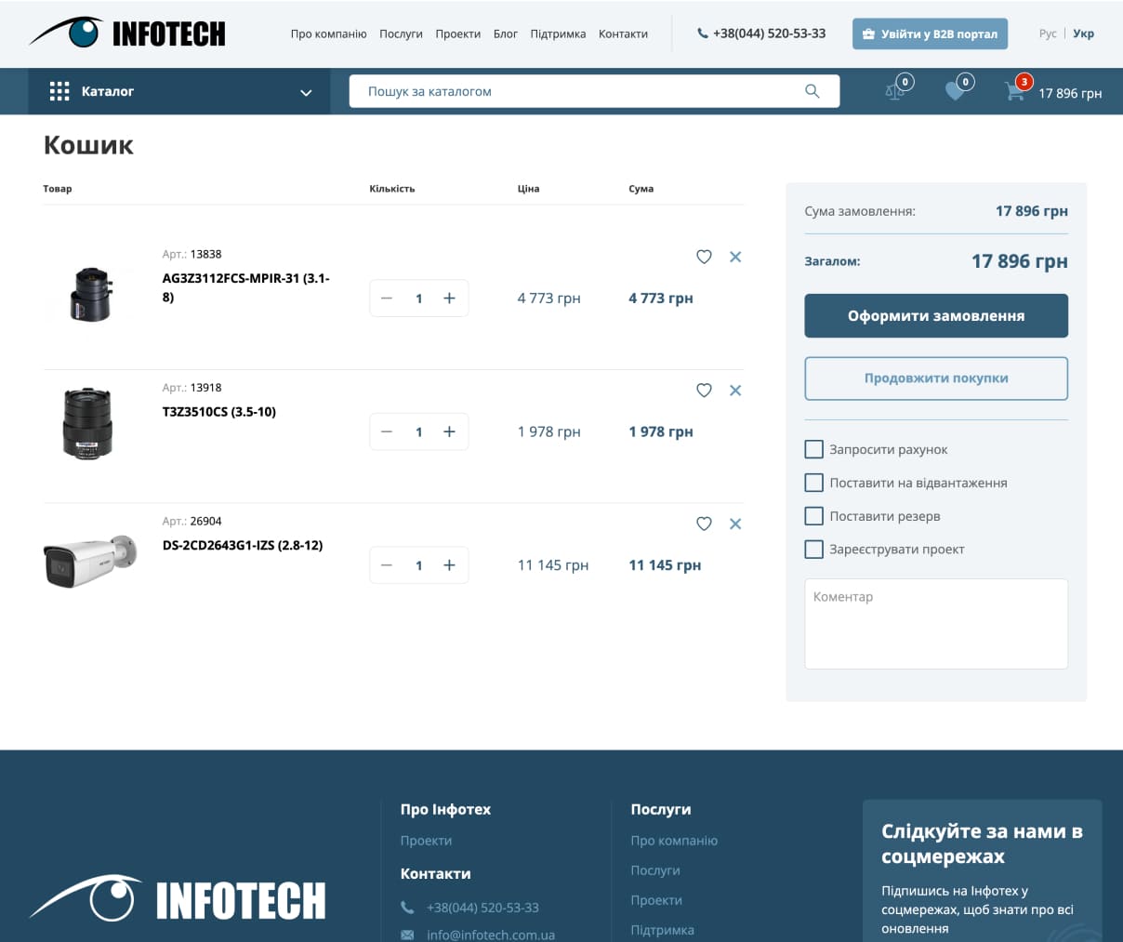Check 'Поставити на відвантаження' option
Image resolution: width=1123 pixels, height=942 pixels.
(813, 483)
